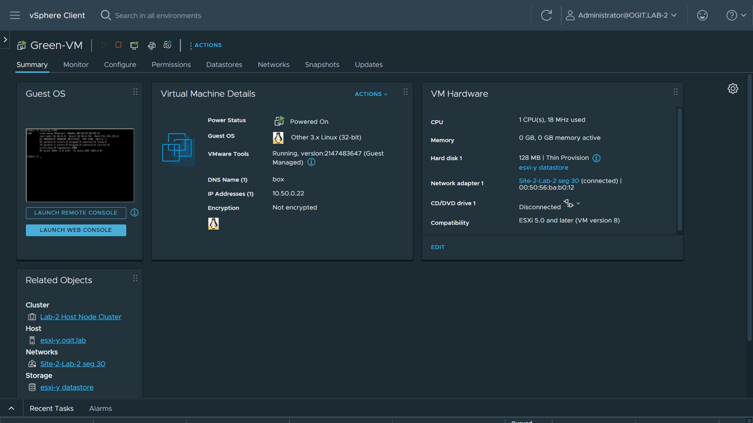Click Hard disk 1 info icon
The image size is (753, 423).
point(596,158)
